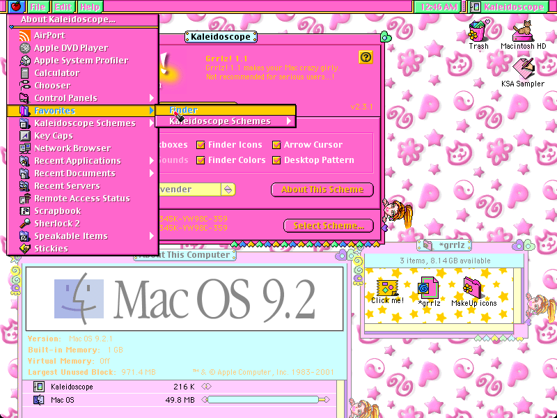Open the Help menu
The image size is (557, 418).
[90, 7]
